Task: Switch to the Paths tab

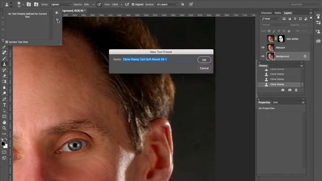Action: coord(278,13)
